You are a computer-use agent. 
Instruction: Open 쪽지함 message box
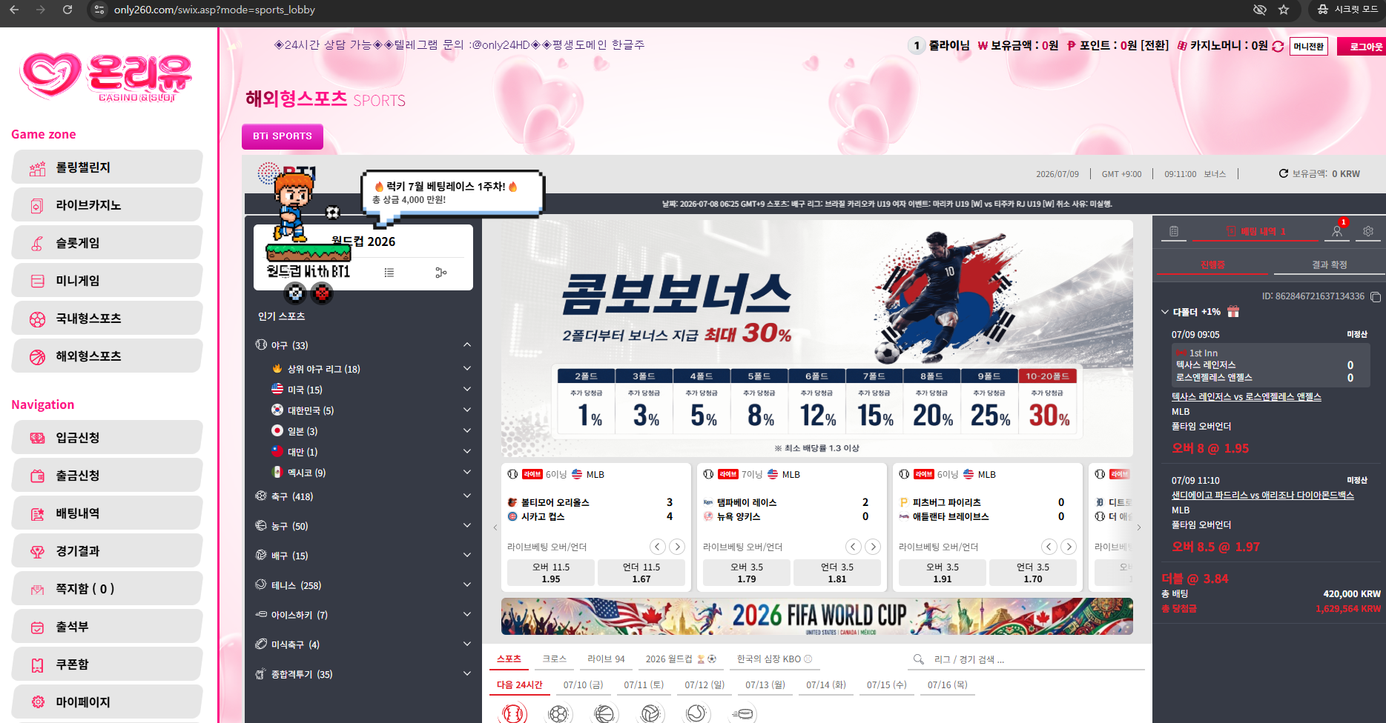[107, 589]
